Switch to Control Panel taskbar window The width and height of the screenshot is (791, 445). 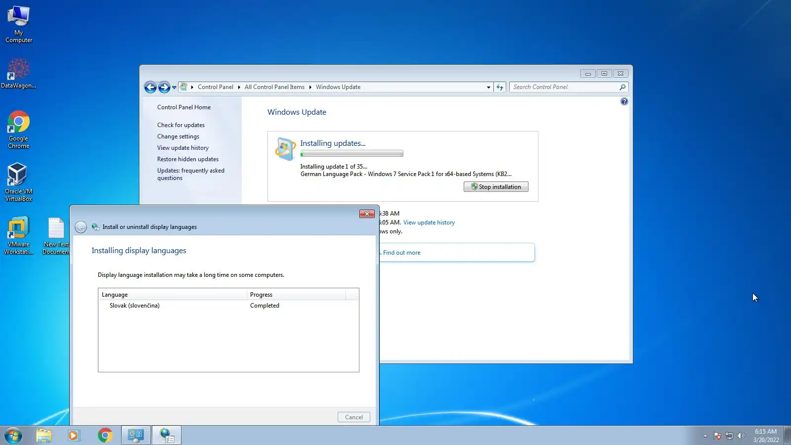point(136,435)
